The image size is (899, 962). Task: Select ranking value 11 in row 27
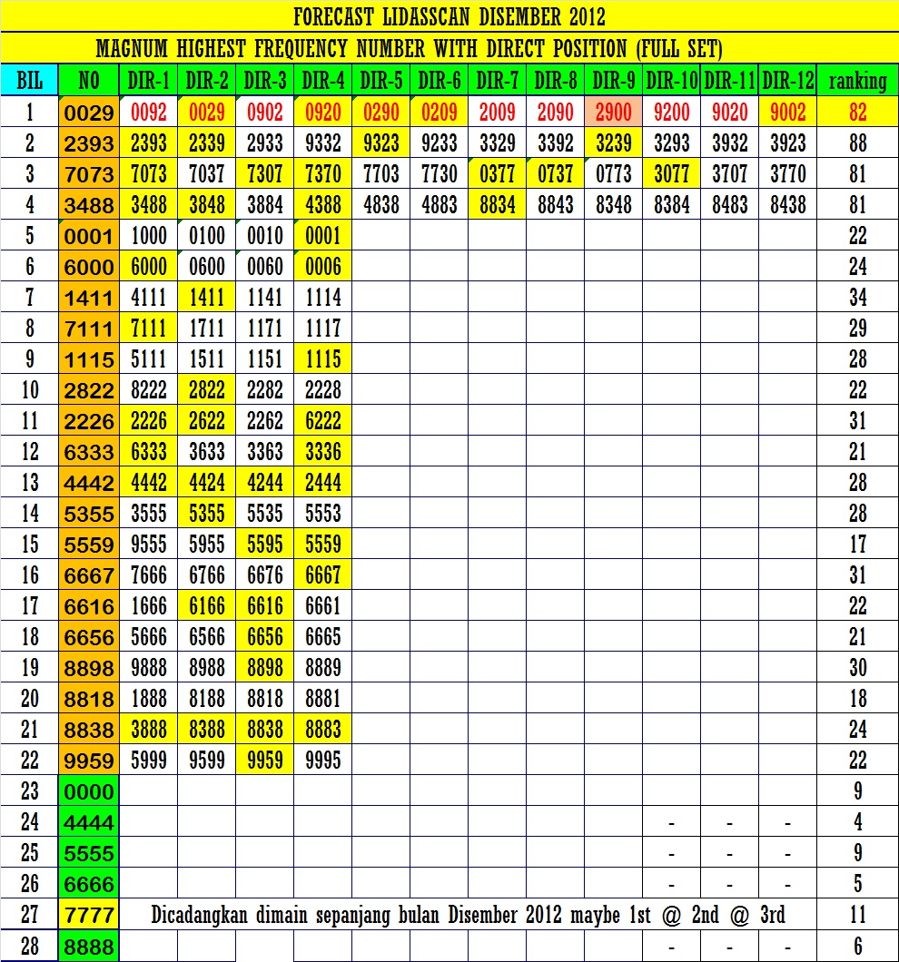point(858,915)
